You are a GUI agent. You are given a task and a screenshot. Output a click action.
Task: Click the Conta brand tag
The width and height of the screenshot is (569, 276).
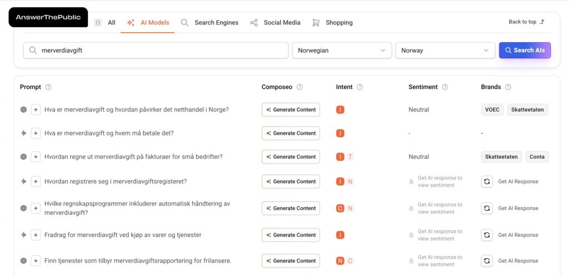pos(537,157)
